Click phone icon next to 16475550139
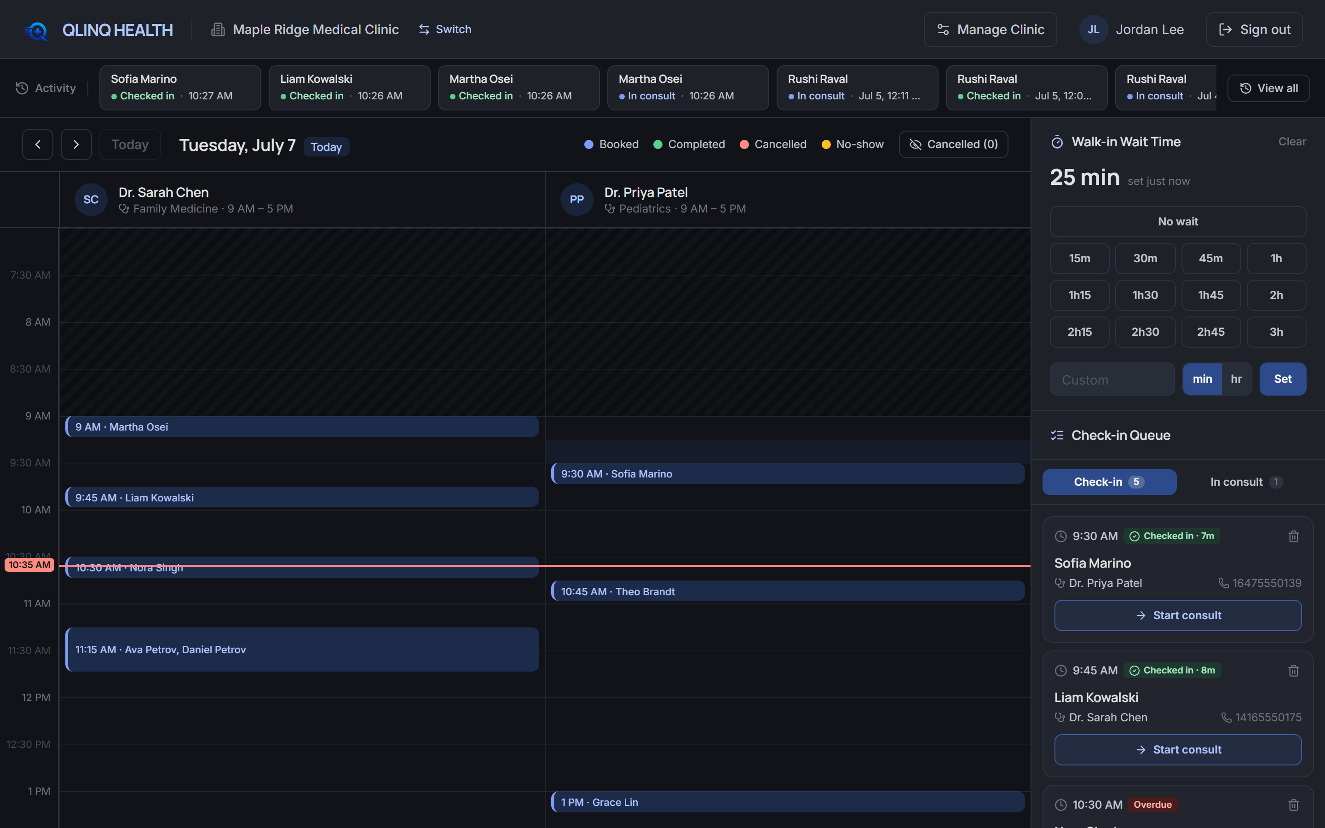Viewport: 1325px width, 828px height. (1223, 583)
